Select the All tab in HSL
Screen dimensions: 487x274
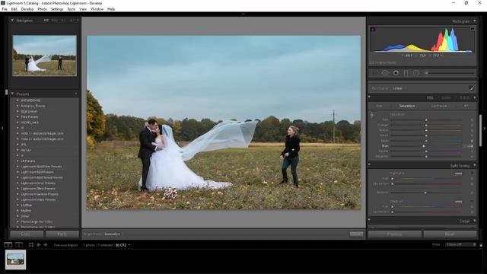[x=466, y=106]
